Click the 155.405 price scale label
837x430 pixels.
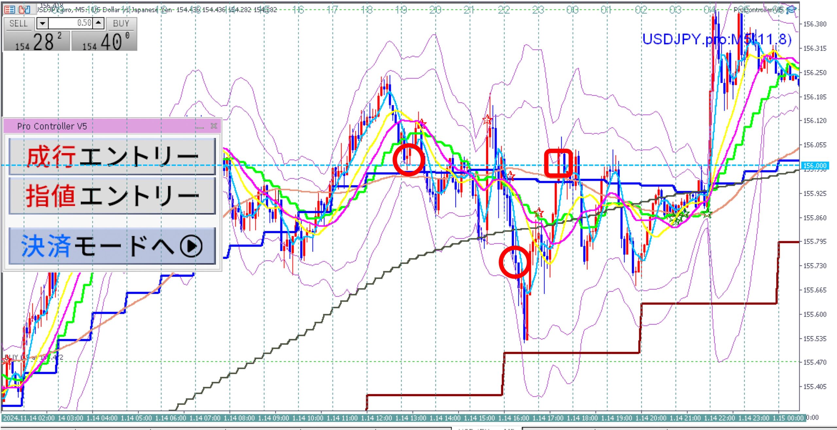pyautogui.click(x=814, y=387)
